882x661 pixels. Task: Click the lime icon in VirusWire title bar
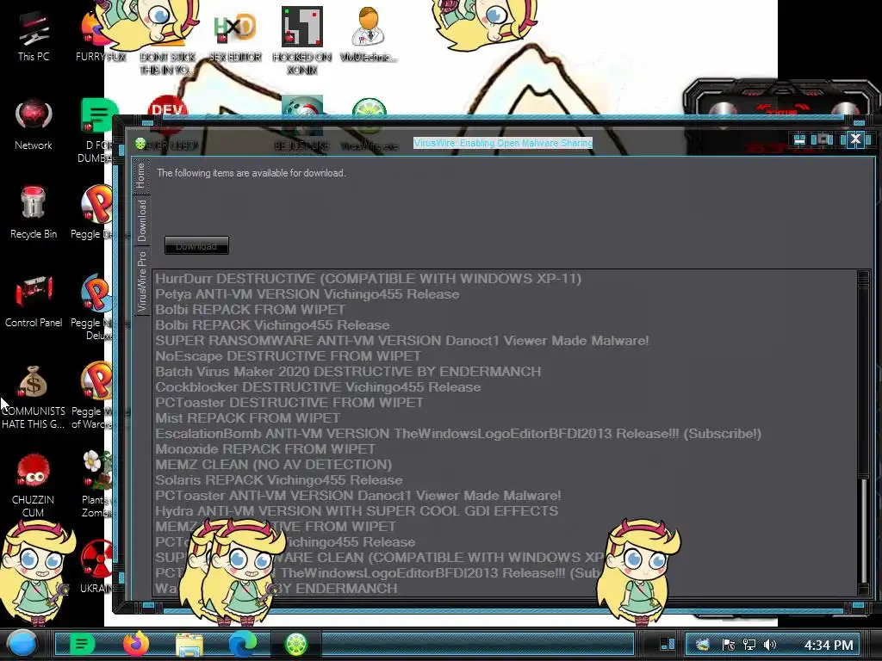coord(140,144)
